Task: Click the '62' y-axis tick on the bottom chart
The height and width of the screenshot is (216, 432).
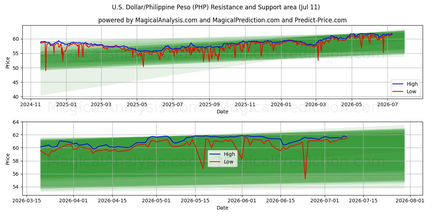Action: [x=16, y=135]
